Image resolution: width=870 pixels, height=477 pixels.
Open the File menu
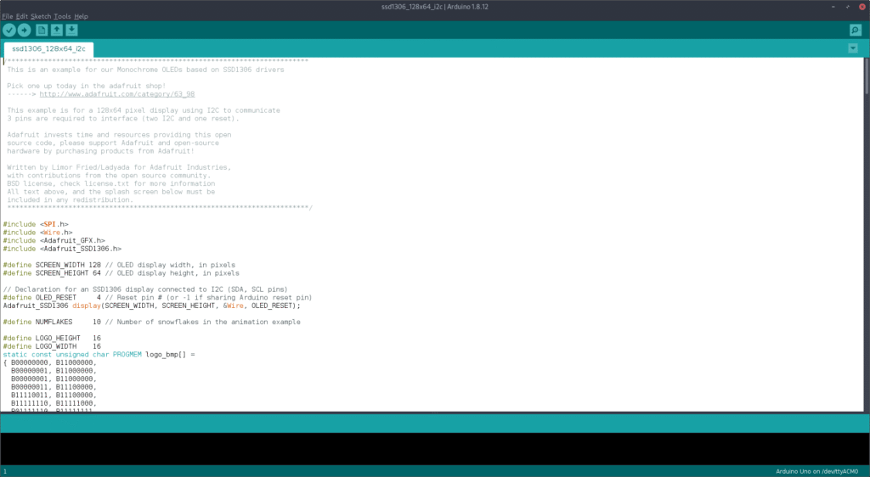tap(8, 16)
